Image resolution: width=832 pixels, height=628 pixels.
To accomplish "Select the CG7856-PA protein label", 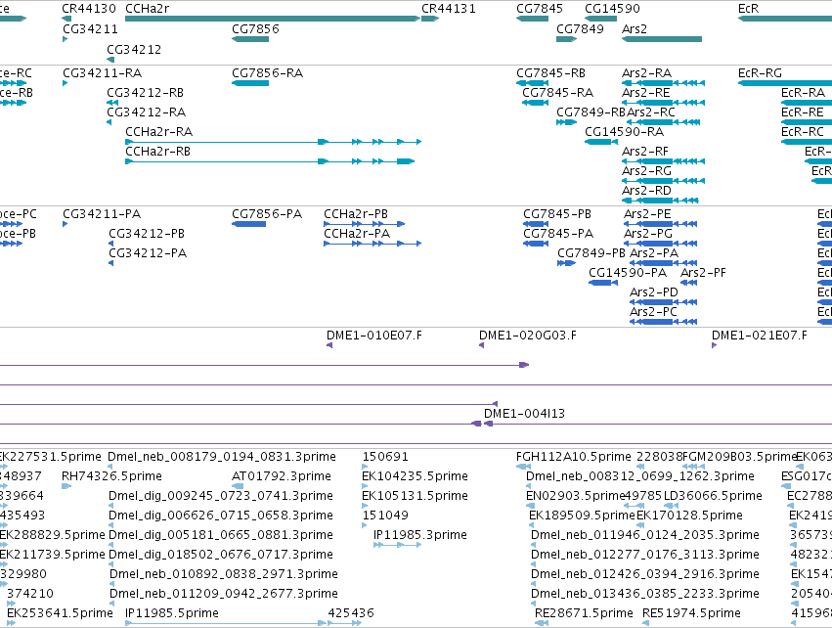I will [x=267, y=214].
